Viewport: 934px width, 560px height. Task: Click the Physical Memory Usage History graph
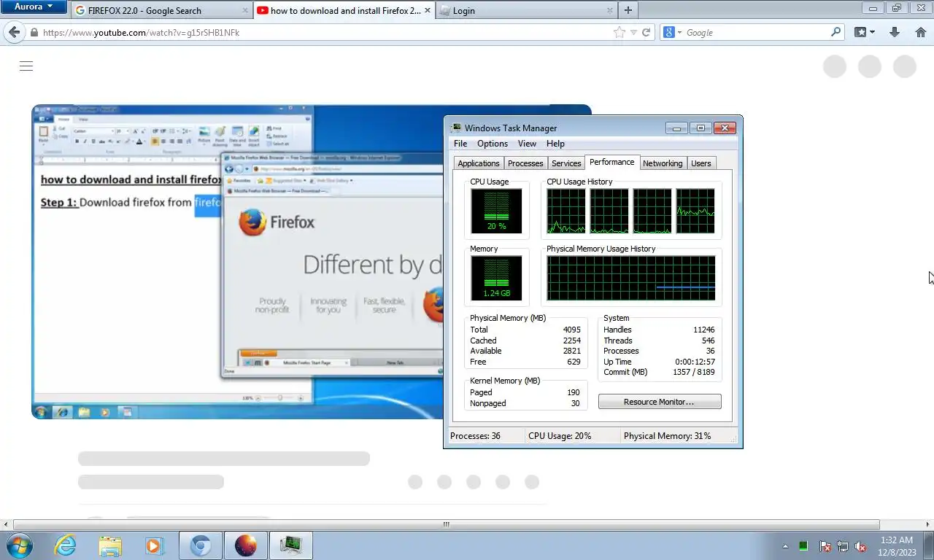coord(631,278)
